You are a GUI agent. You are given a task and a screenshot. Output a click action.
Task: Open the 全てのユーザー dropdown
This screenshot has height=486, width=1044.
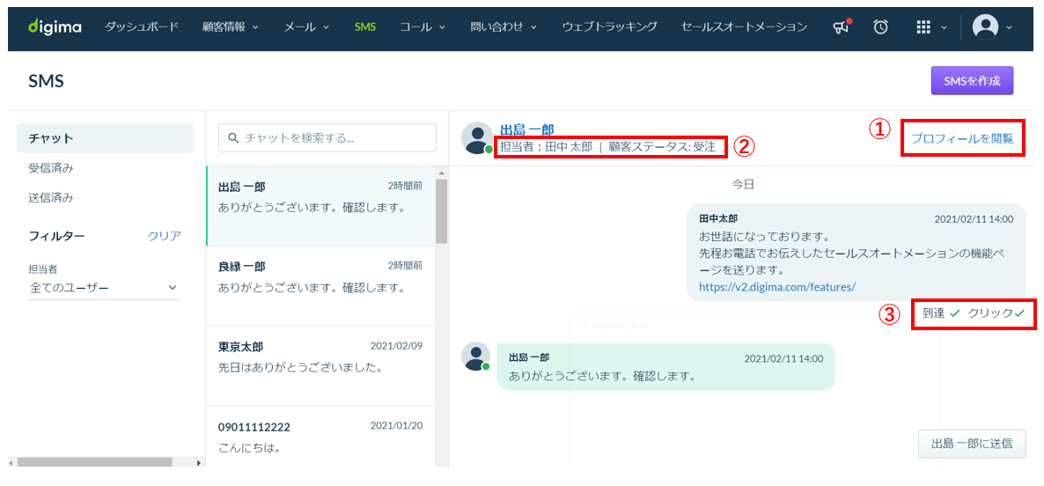coord(105,288)
